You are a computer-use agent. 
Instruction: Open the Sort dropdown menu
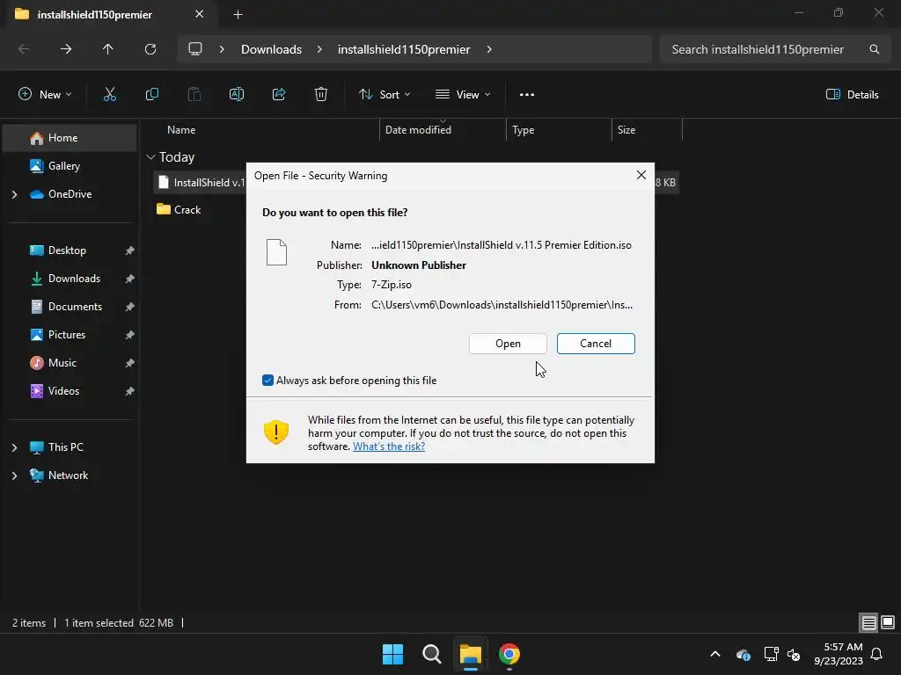385,95
